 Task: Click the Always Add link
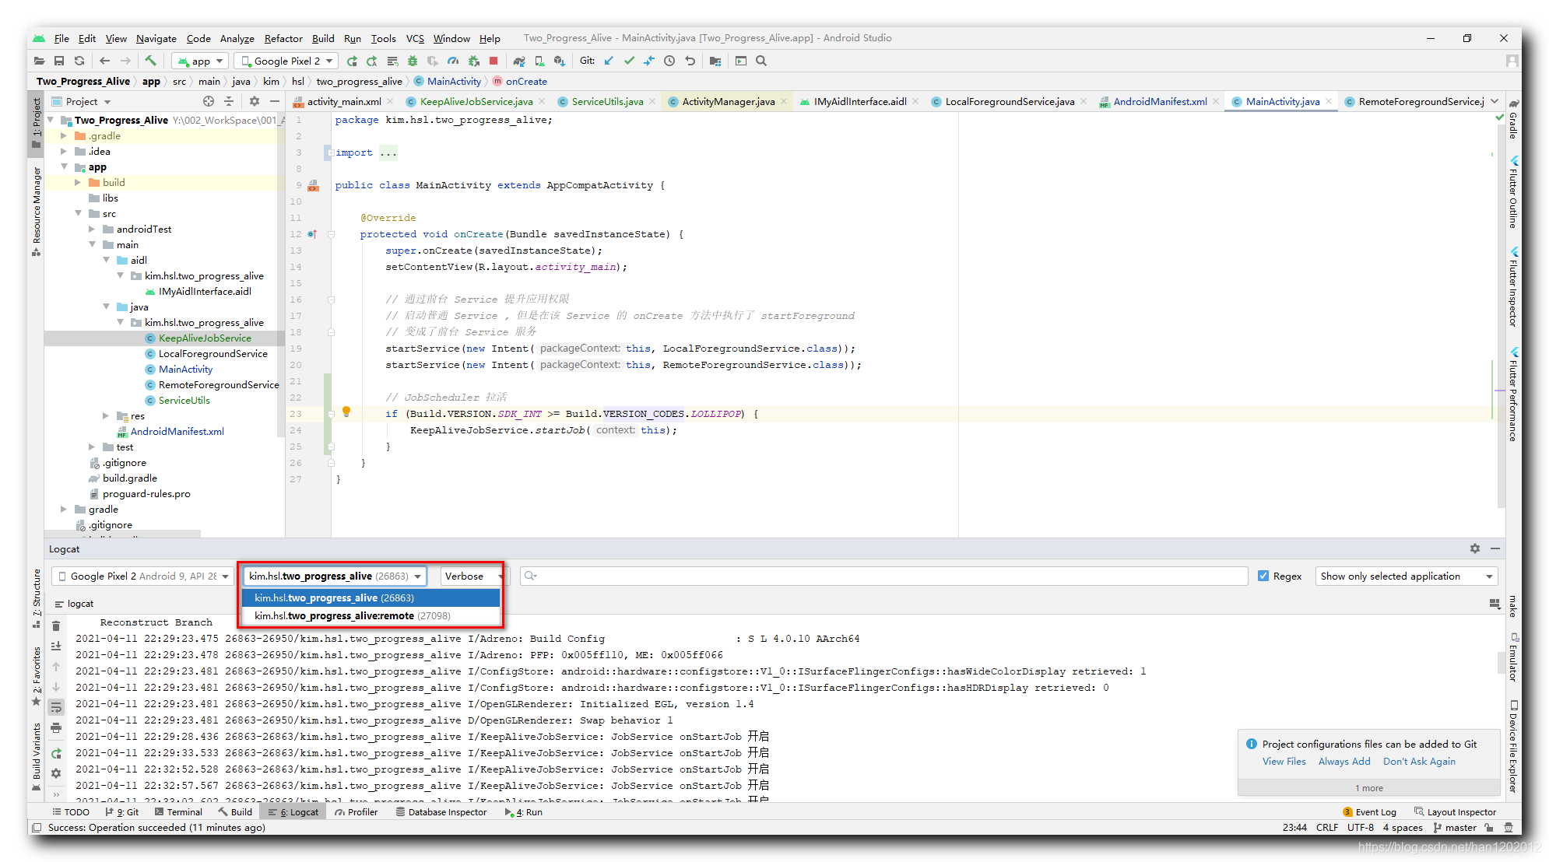(x=1344, y=761)
